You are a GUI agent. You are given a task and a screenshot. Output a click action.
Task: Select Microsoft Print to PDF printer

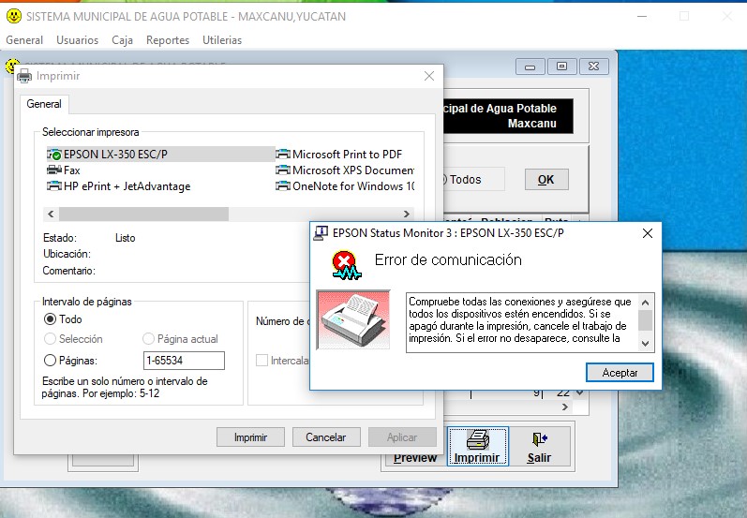click(338, 155)
